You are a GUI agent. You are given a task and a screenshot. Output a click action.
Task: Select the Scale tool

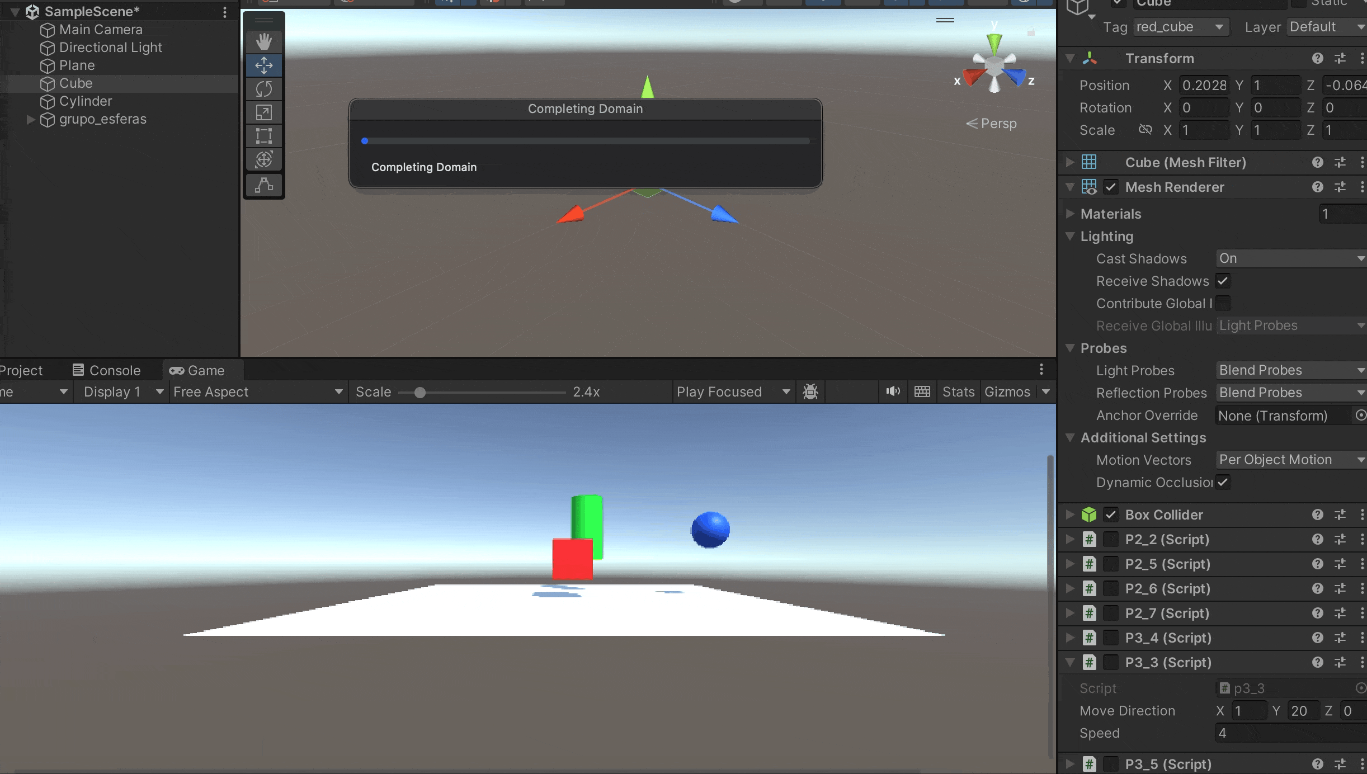point(263,112)
